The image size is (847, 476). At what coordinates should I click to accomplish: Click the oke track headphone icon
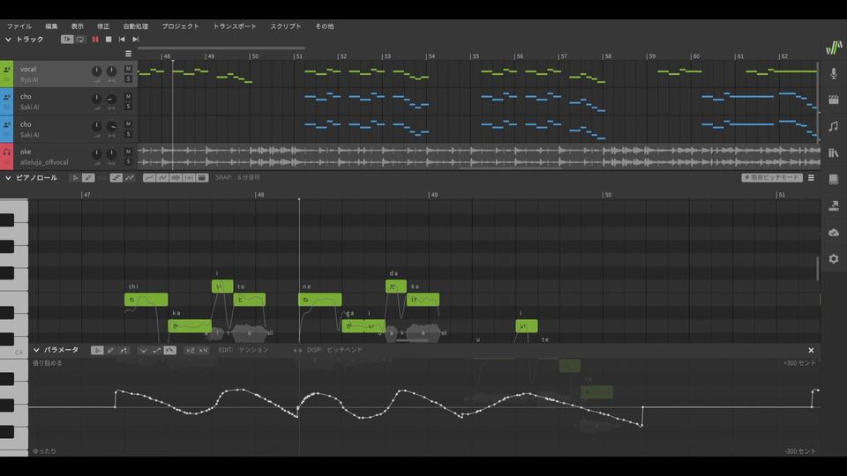(6, 152)
